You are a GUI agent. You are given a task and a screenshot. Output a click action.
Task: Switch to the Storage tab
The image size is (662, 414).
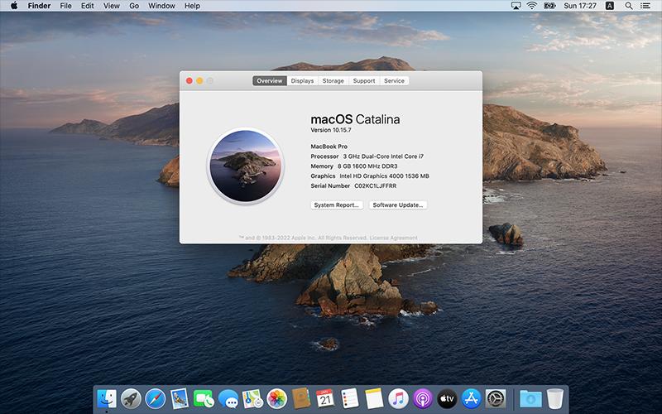click(x=333, y=80)
